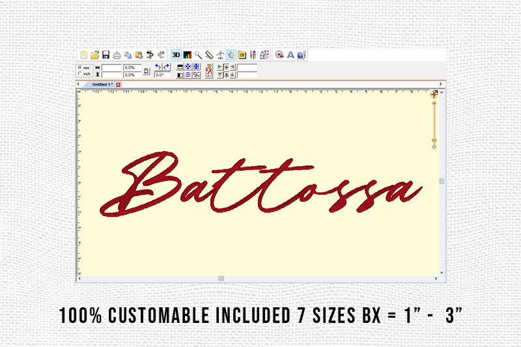Click the blue BX font import icon
The height and width of the screenshot is (347, 521).
(x=302, y=55)
